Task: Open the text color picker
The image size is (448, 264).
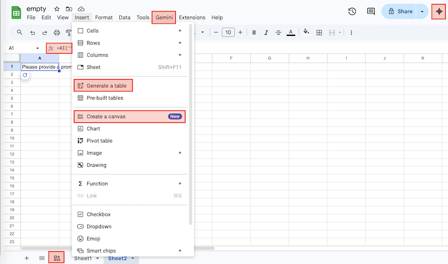Action: pos(291,33)
